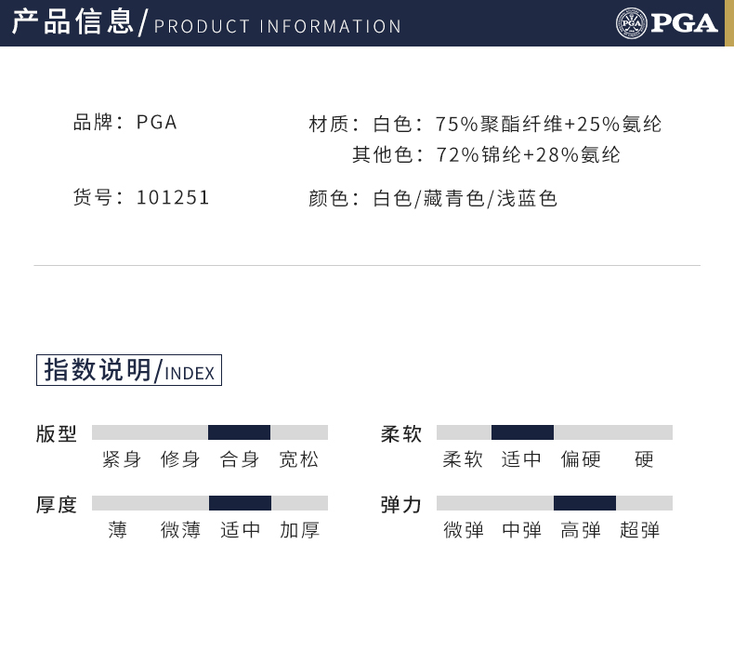Click the dark segment on 弹力 bar
This screenshot has height=650, width=734.
(x=584, y=503)
